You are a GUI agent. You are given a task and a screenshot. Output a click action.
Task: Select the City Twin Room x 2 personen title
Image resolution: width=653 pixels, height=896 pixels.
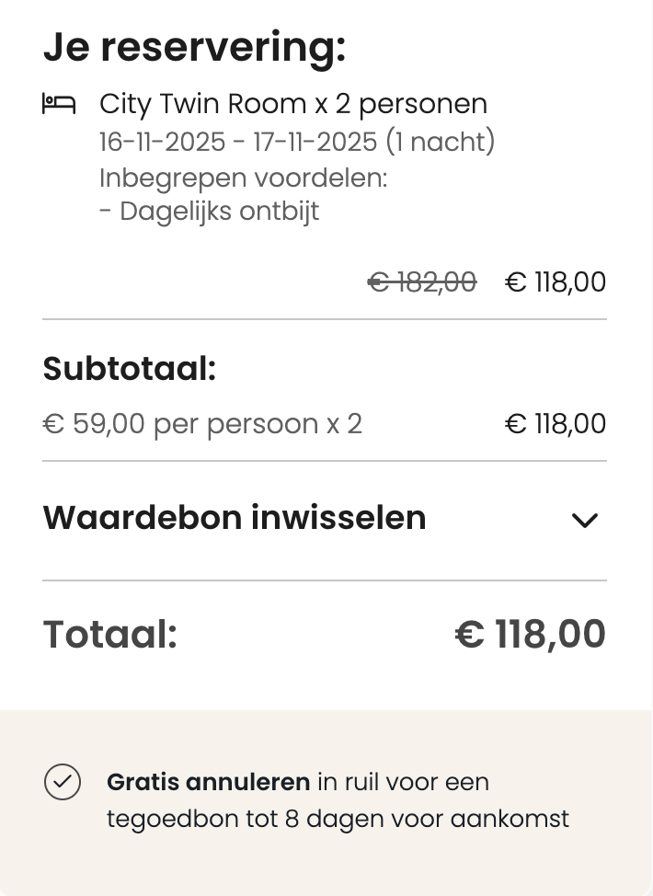tap(293, 104)
